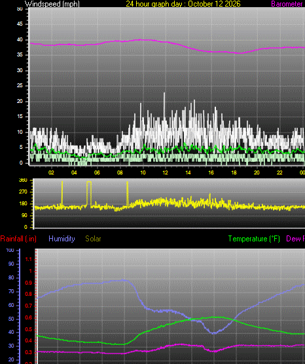Click the 18 hour tick label

[234, 172]
